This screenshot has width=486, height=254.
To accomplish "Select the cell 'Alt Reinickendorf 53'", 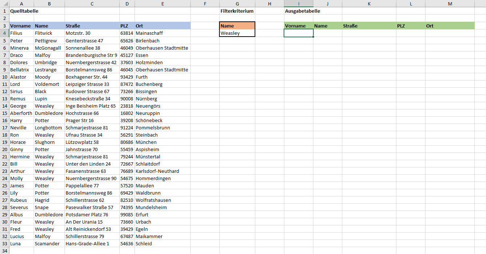I will pyautogui.click(x=92, y=229).
